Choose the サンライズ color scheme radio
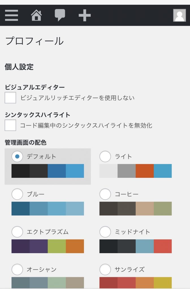190x289 pixels. tap(105, 270)
